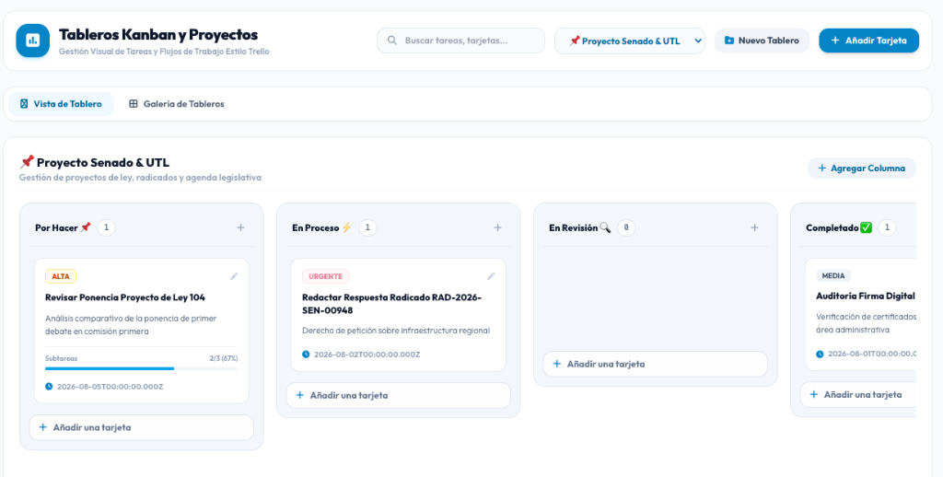This screenshot has height=477, width=943.
Task: Click description Análisis comparativo de la ponencia
Action: click(x=131, y=325)
